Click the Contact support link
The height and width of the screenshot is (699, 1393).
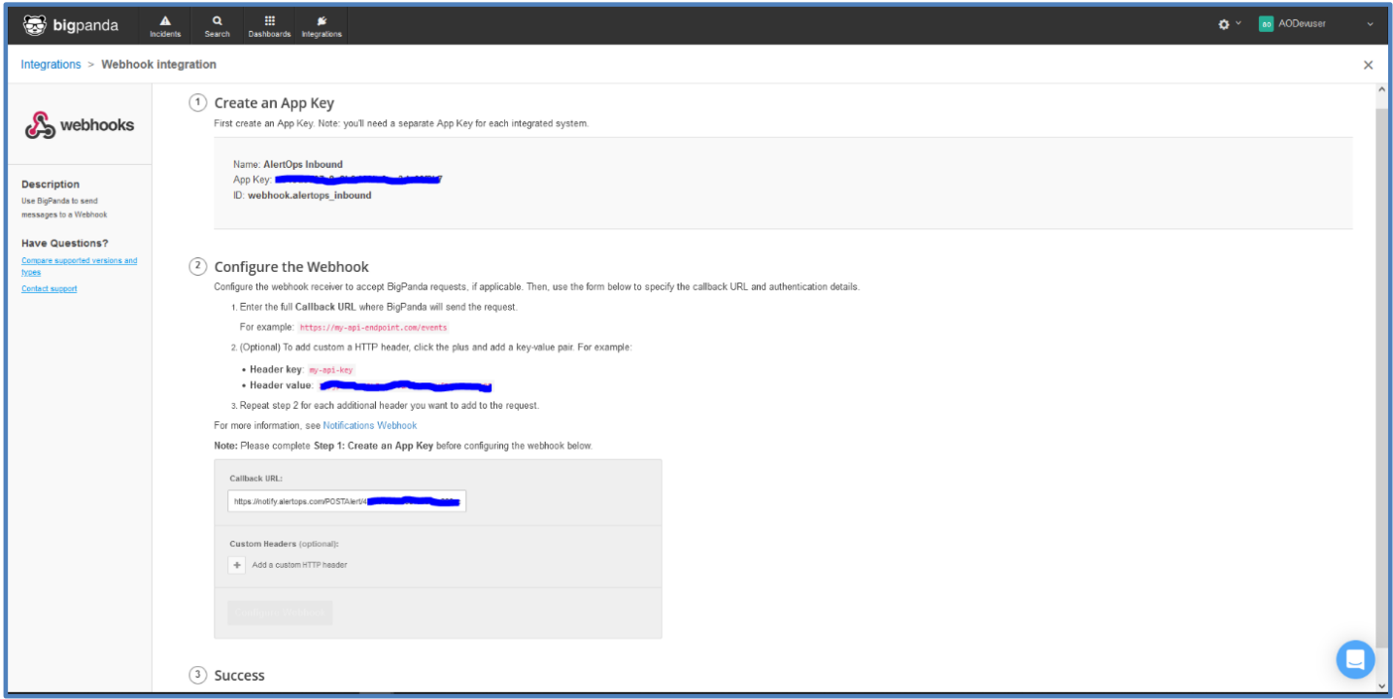[x=49, y=288]
